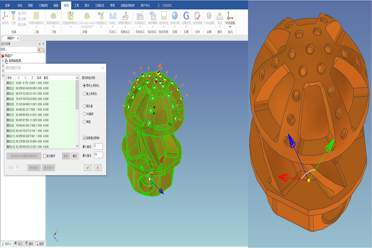Expand the 全局坐标系 tree node
372x248 pixels.
click(3, 61)
